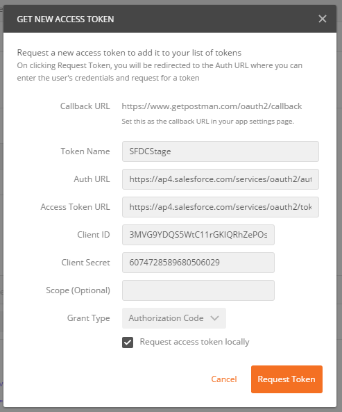
Task: Click the GET NEW ACCESS TOKEN title bar
Action: (x=170, y=19)
